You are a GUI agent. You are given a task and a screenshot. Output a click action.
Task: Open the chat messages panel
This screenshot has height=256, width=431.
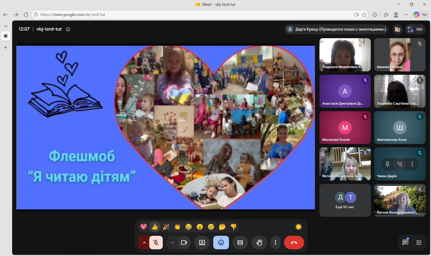(x=405, y=242)
